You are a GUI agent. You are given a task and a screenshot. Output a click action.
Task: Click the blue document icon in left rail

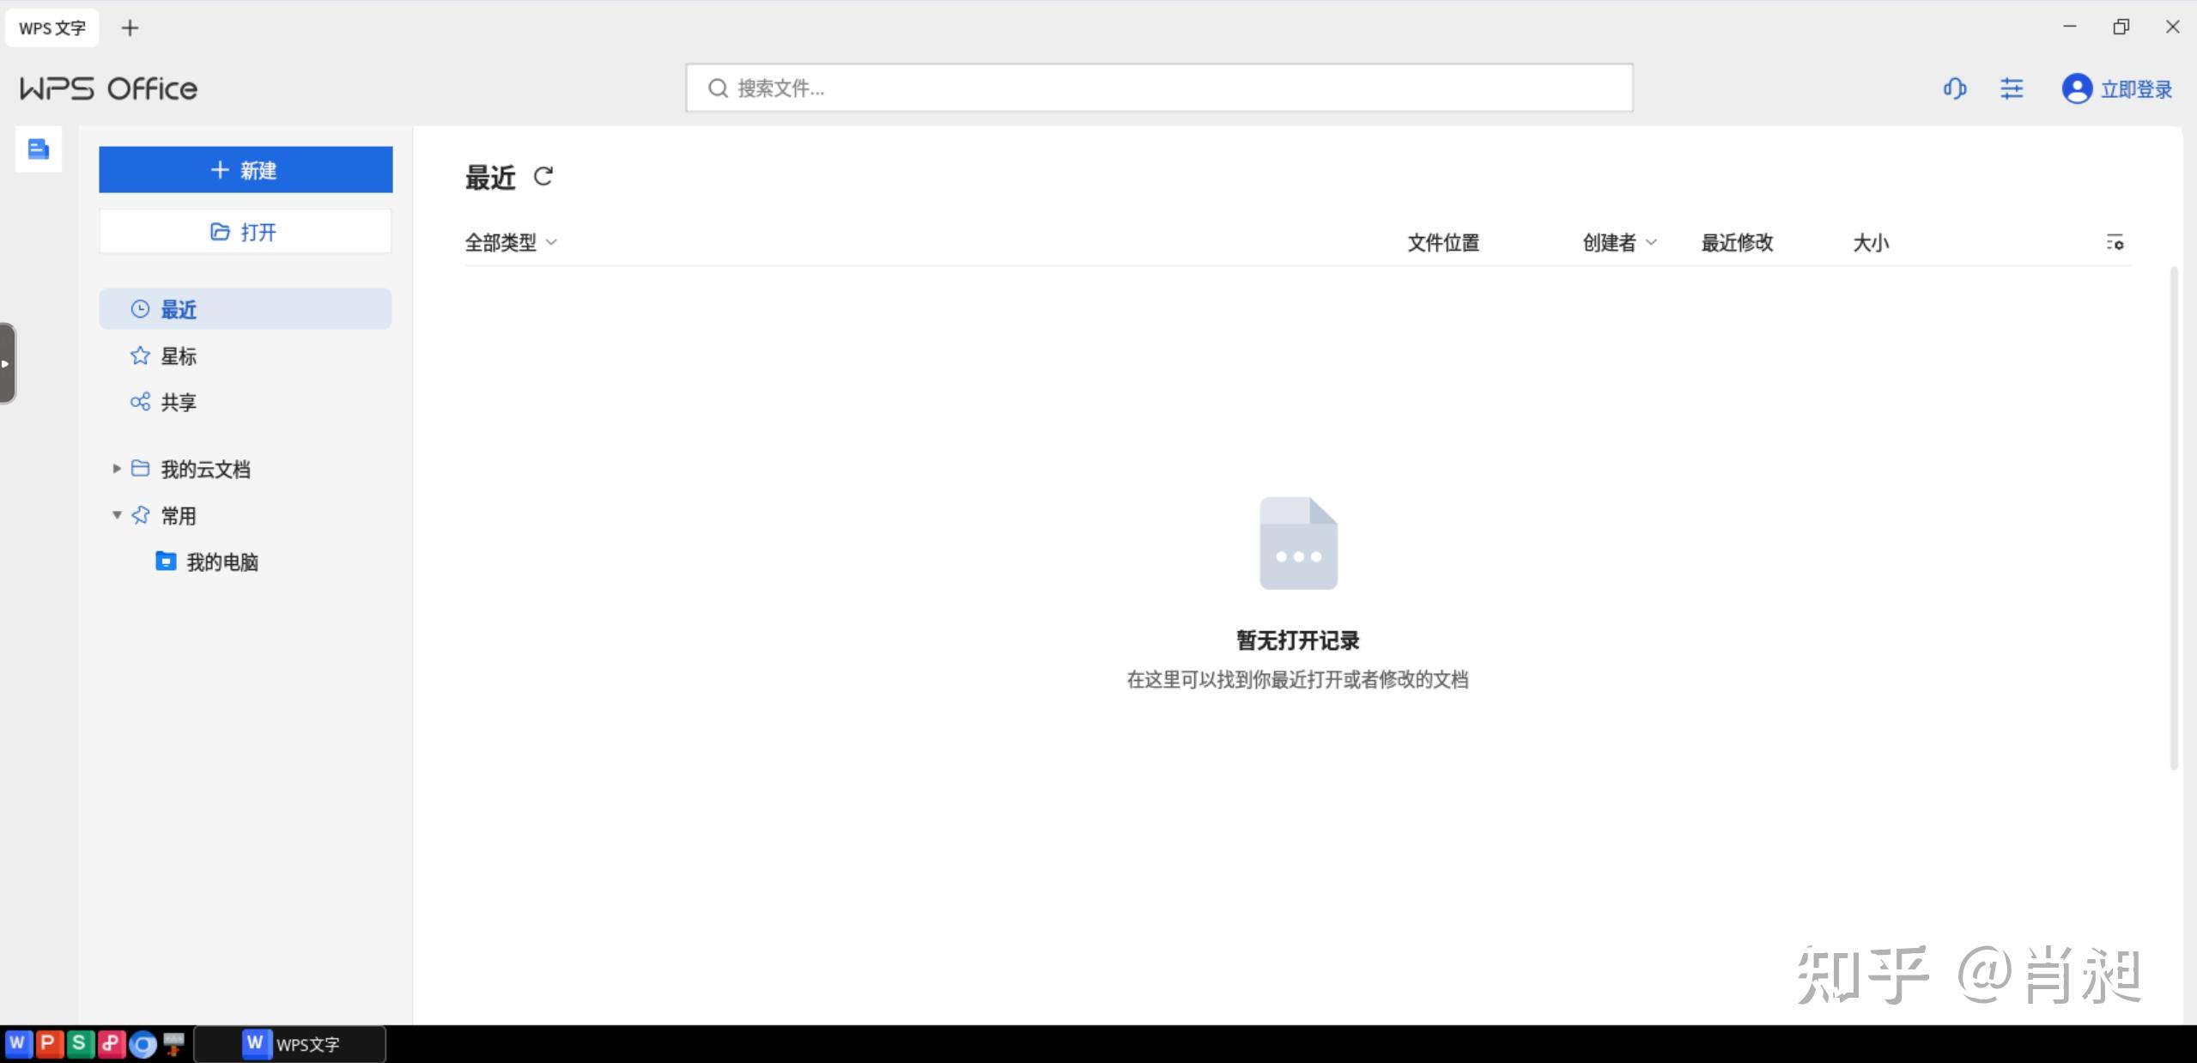(x=38, y=149)
